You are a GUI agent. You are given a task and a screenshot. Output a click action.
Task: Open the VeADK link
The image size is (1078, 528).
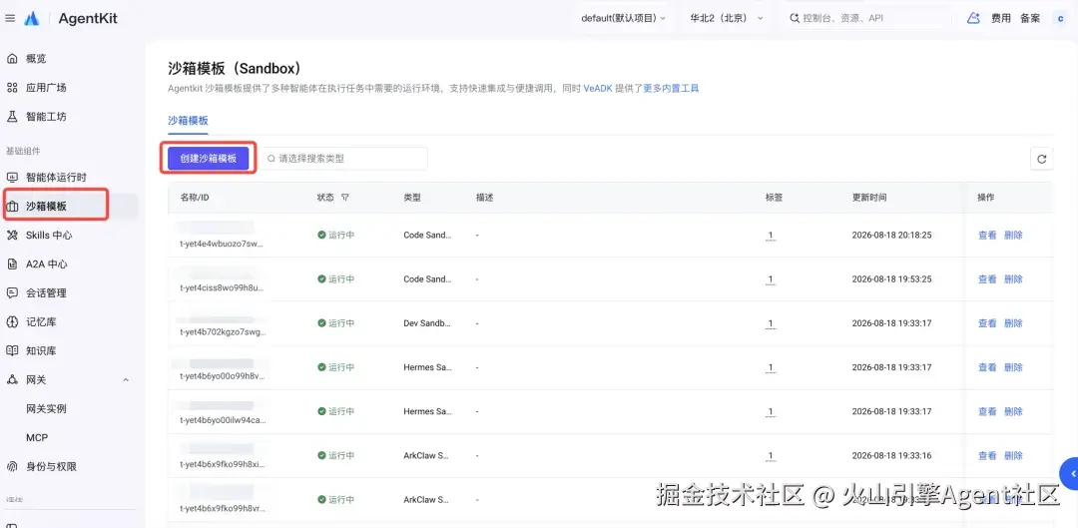598,88
